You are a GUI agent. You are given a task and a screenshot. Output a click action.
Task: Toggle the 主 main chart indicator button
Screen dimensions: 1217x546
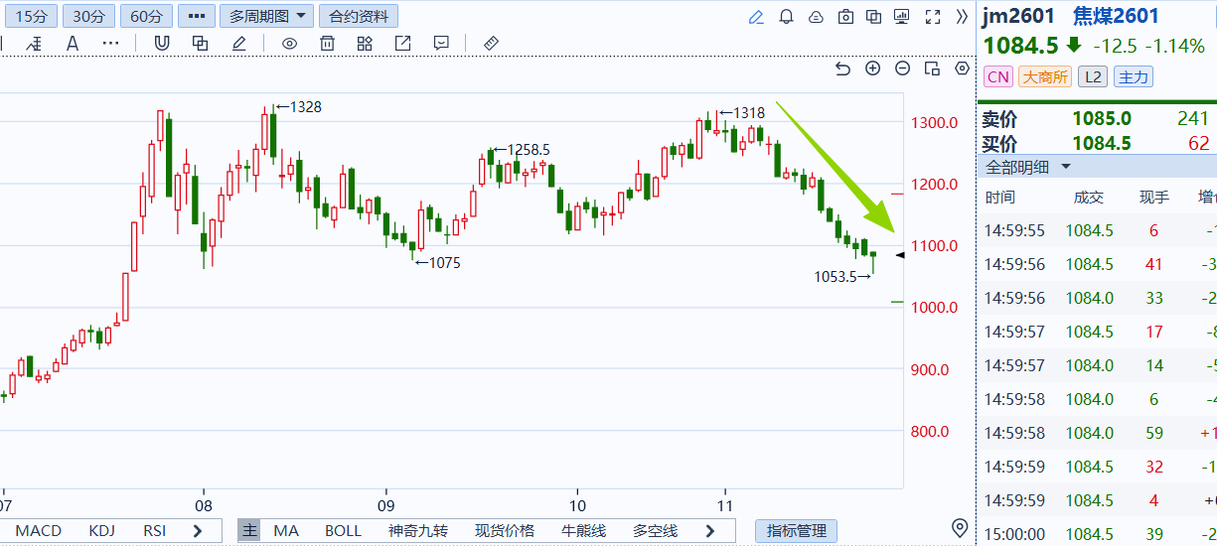[x=249, y=531]
